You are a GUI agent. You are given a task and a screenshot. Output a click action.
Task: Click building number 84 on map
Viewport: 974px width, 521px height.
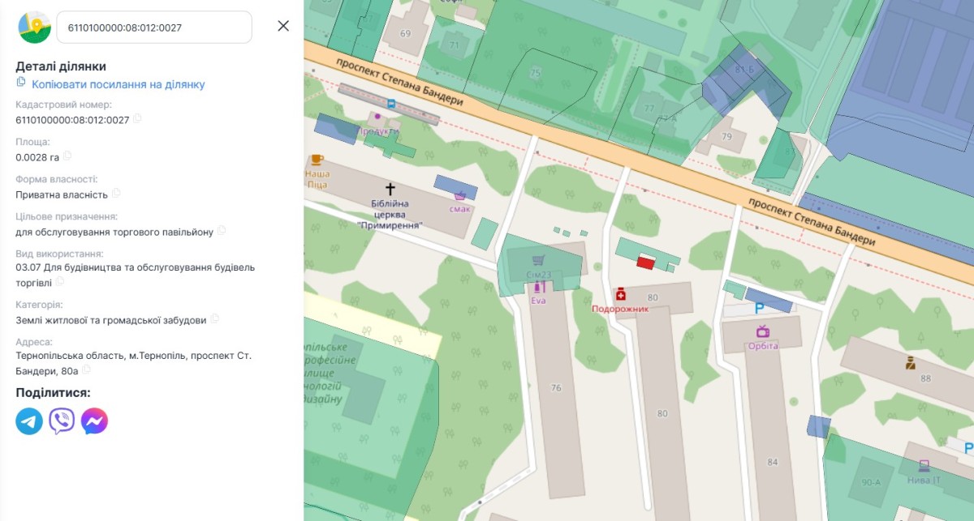click(772, 462)
